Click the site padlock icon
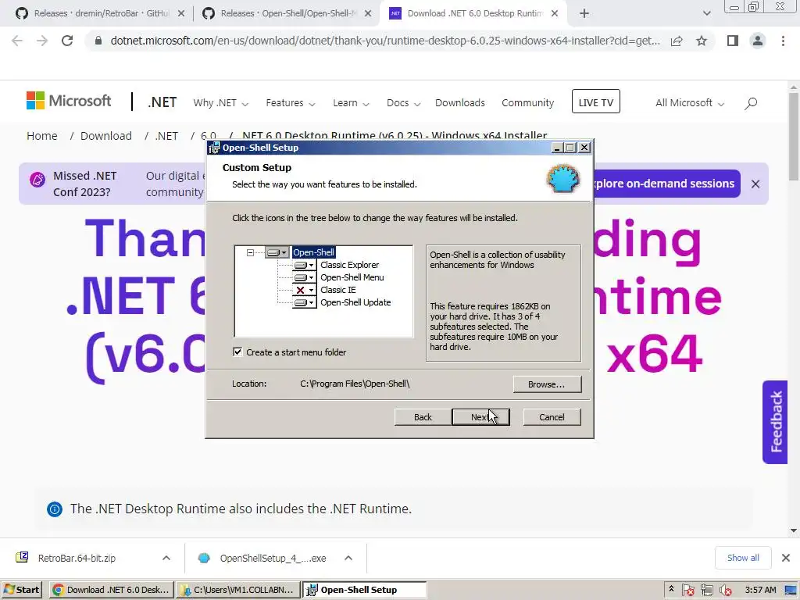 click(98, 41)
